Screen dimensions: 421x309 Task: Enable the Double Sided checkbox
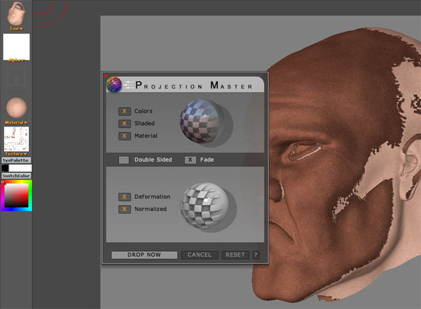click(x=124, y=160)
